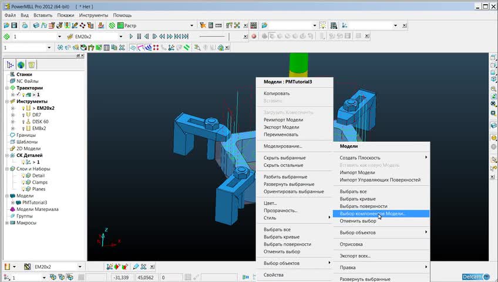Open the Инструменты menu in menu bar
The height and width of the screenshot is (282, 498).
point(94,15)
